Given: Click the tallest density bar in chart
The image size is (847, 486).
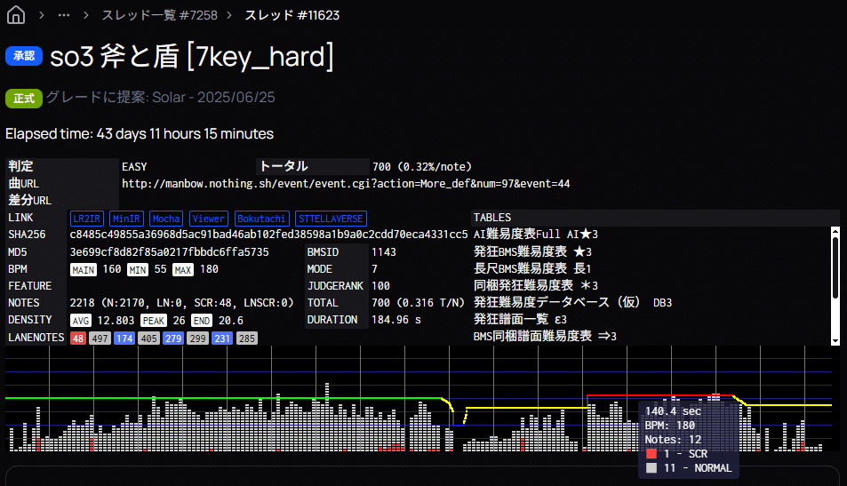Looking at the screenshot, I should [327, 417].
